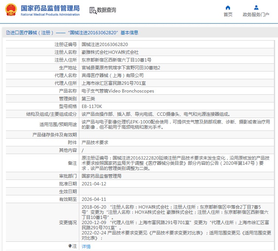
Task: Select the registration number 国械注进20163062820 value cell
Action: [x=105, y=45]
